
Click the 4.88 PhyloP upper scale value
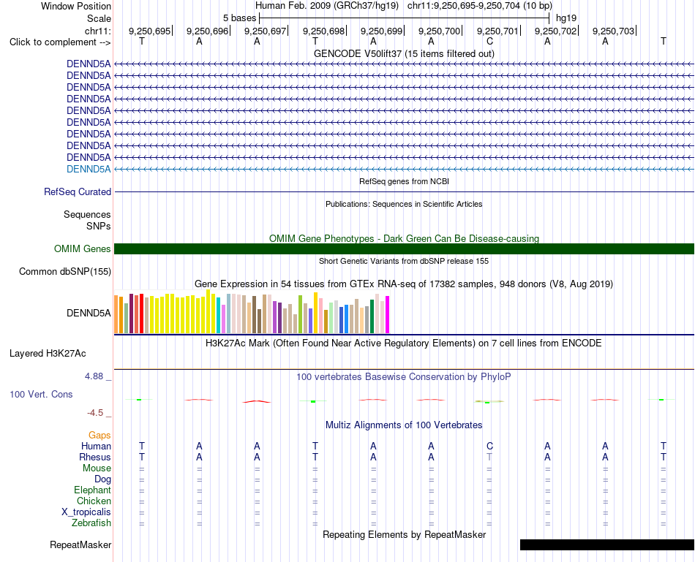click(x=94, y=376)
